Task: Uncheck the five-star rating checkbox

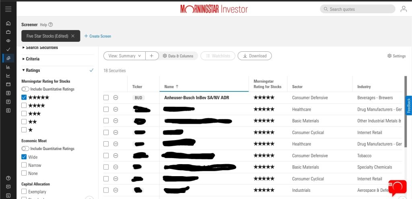Action: click(x=24, y=97)
